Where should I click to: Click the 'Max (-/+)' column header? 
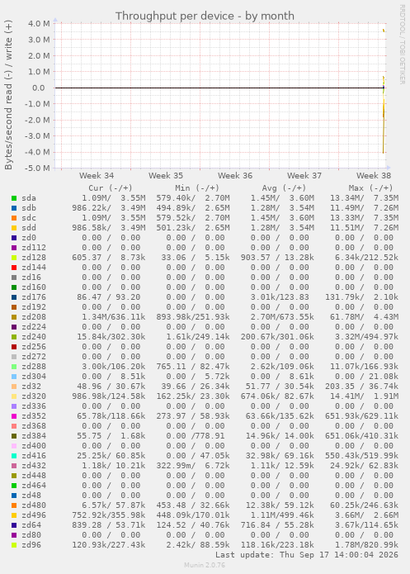pos(370,188)
